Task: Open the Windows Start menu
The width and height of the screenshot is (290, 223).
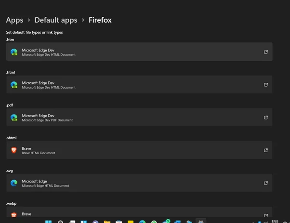Action: click(49, 222)
